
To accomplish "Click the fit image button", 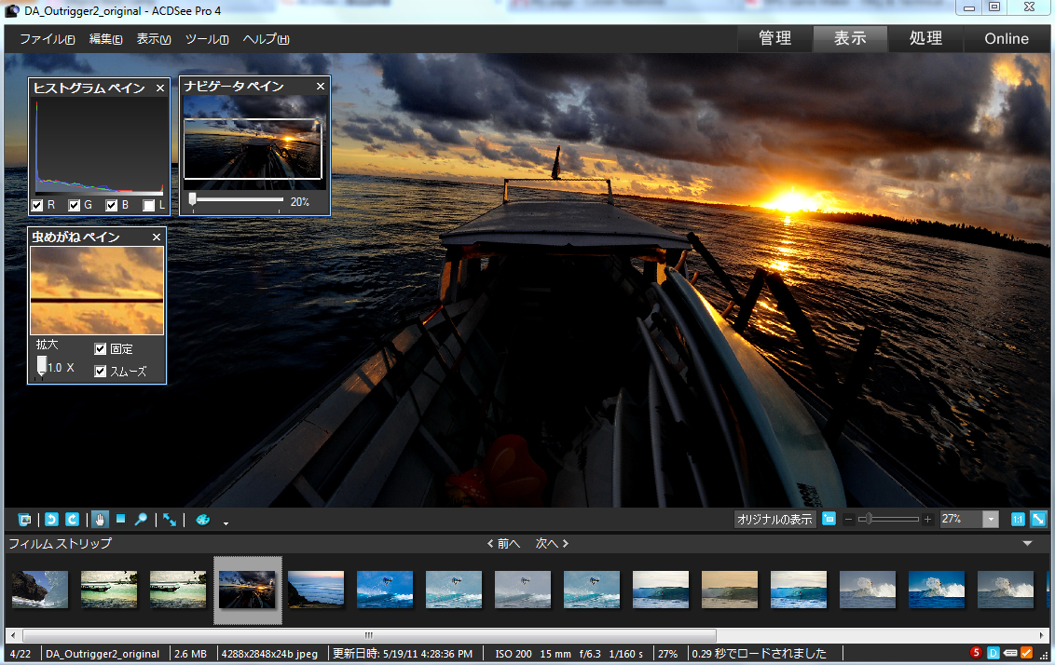I will (1038, 519).
